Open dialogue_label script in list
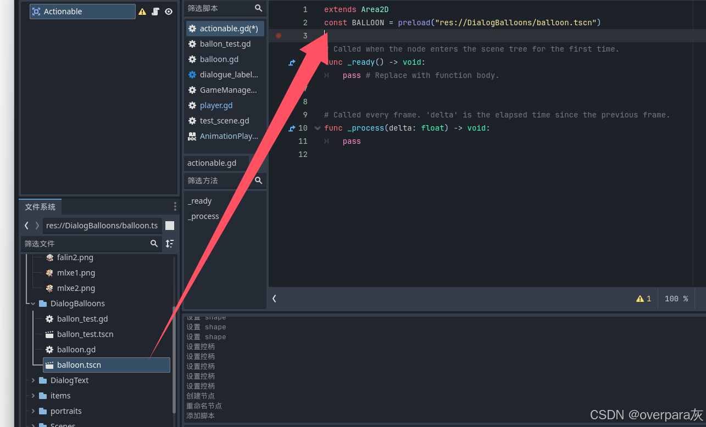Screen dimensions: 706x427 225,75
